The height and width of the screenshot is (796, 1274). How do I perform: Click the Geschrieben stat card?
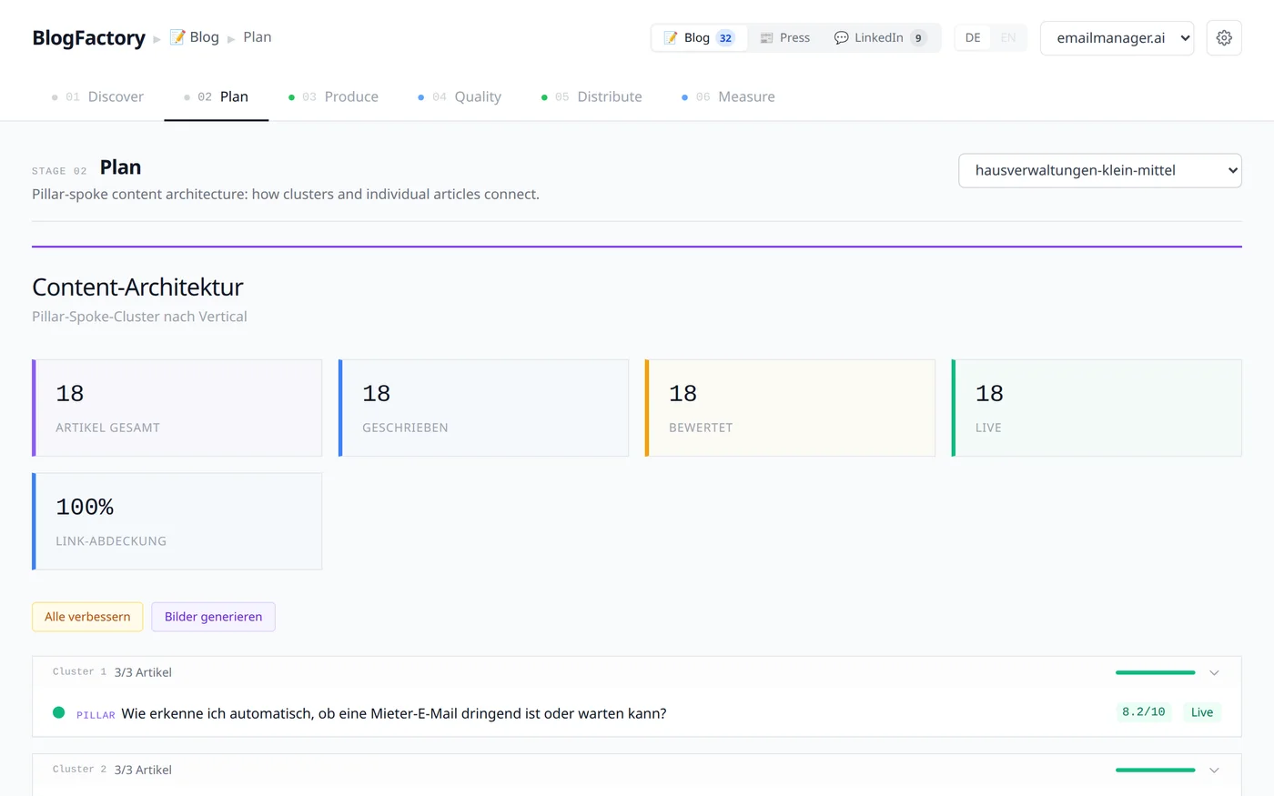483,408
